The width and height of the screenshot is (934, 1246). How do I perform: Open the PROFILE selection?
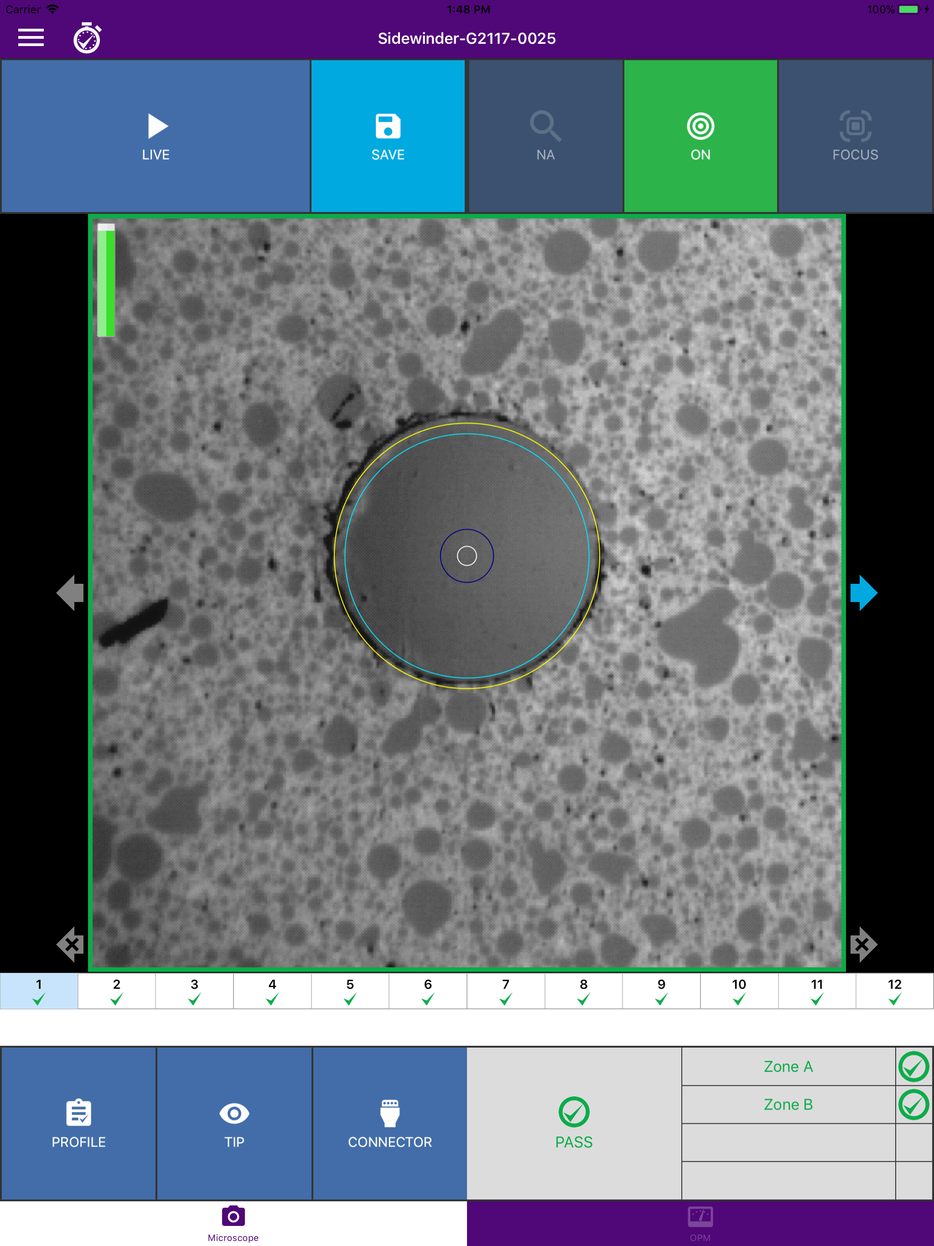coord(79,1123)
